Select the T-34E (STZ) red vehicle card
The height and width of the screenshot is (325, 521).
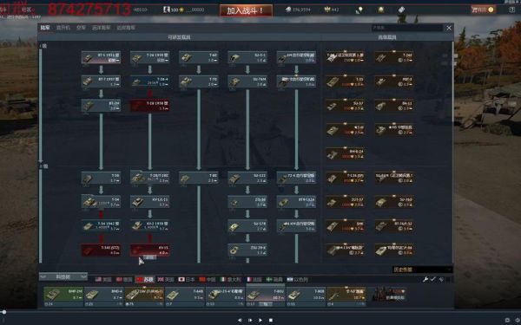(101, 250)
